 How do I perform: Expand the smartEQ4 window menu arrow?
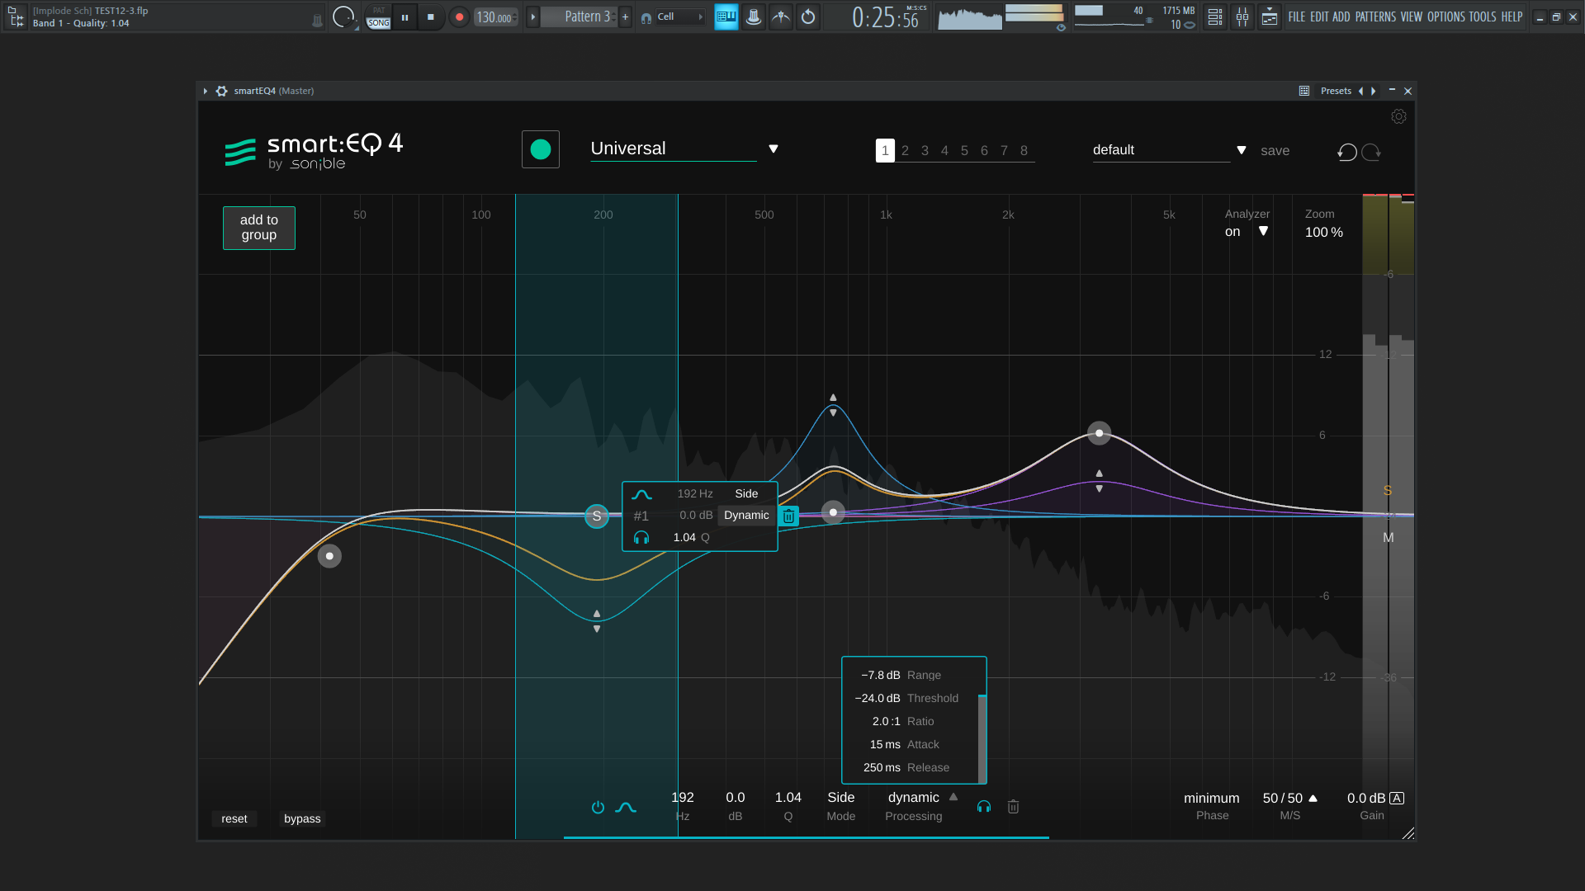coord(206,91)
